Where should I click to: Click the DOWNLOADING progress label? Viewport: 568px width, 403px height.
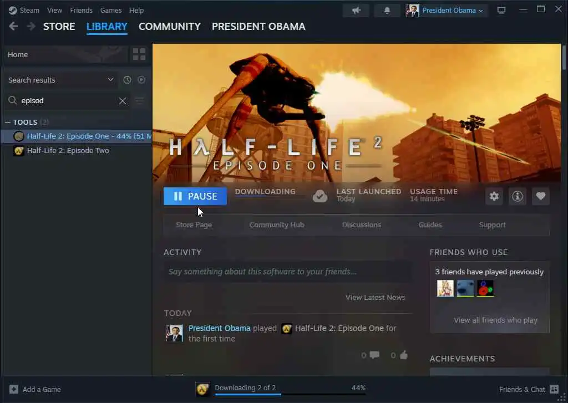[265, 192]
